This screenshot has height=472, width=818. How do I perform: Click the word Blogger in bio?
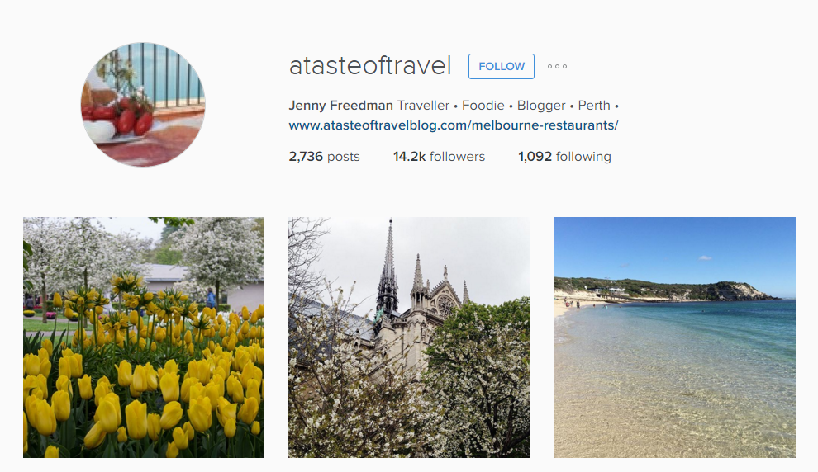(541, 106)
